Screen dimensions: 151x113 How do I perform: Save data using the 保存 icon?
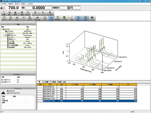15,13
